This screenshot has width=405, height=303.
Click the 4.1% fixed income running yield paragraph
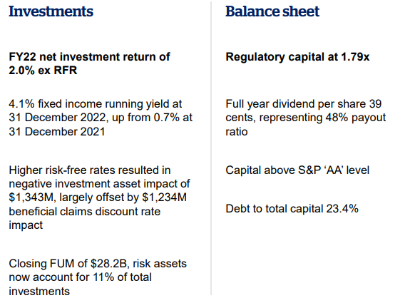101,118
